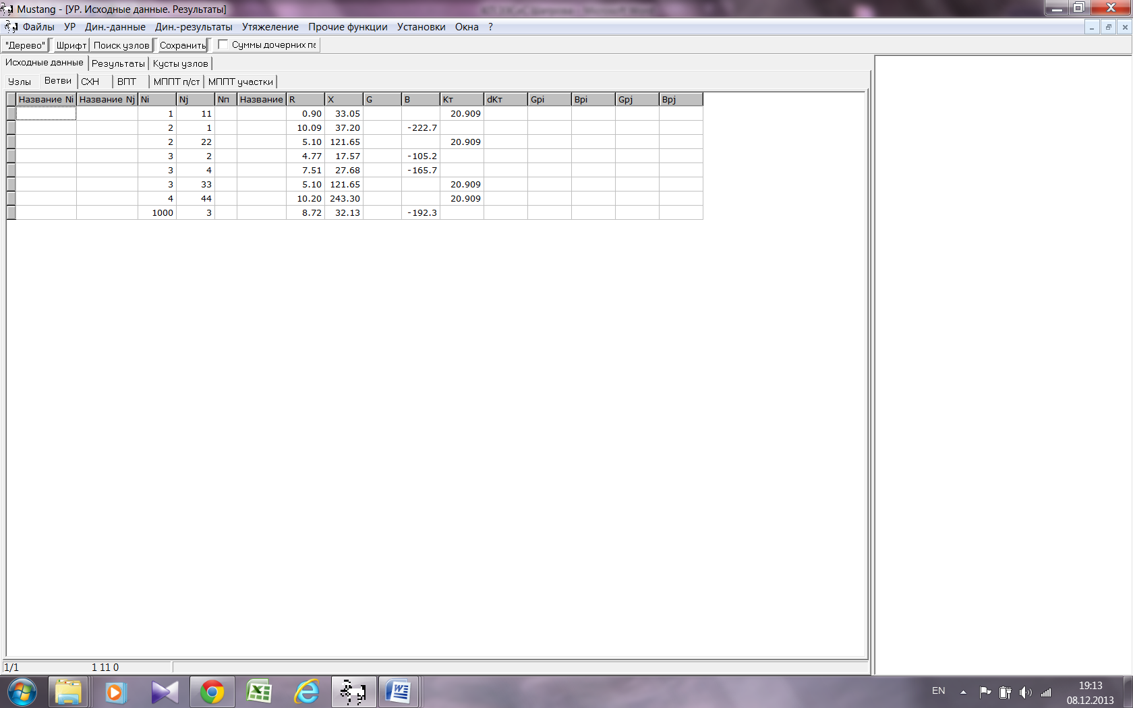Image resolution: width=1133 pixels, height=708 pixels.
Task: Switch to Результаты tab
Action: [x=118, y=63]
